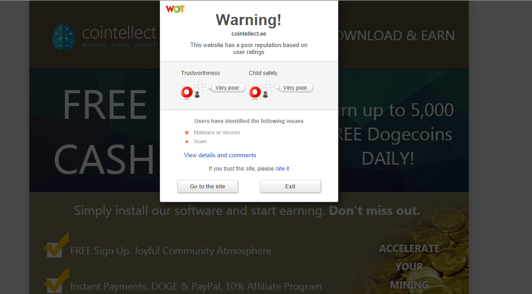
Task: Click the cointellect Mining Done Right wordmark
Action: coord(119,37)
